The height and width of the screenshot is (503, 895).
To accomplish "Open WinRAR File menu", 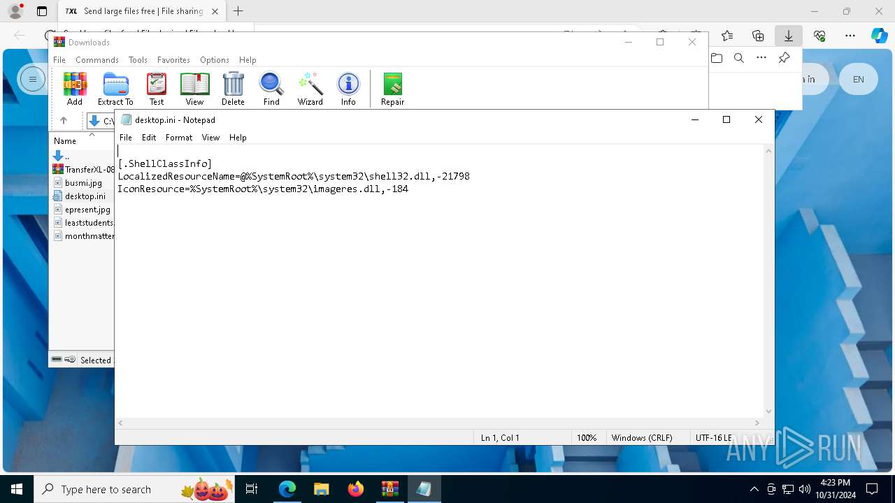I will click(59, 60).
